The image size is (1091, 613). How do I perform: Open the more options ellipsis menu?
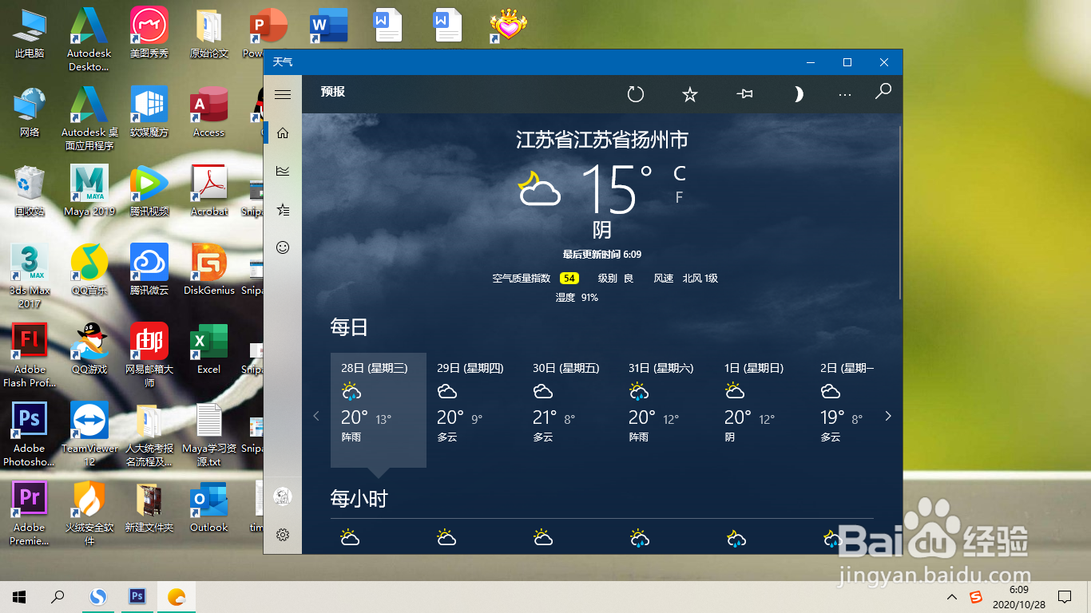[x=844, y=93]
